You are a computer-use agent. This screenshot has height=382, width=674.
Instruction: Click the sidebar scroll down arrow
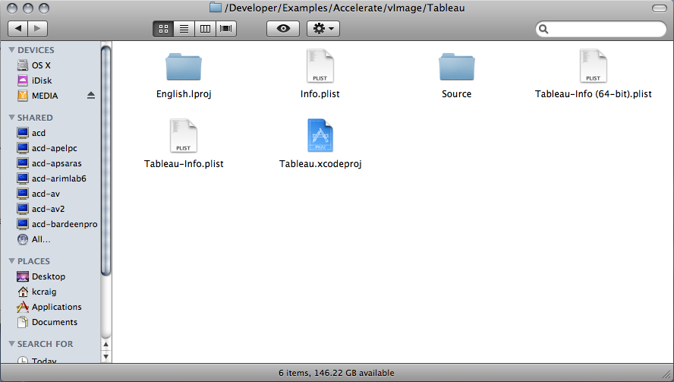pos(106,357)
